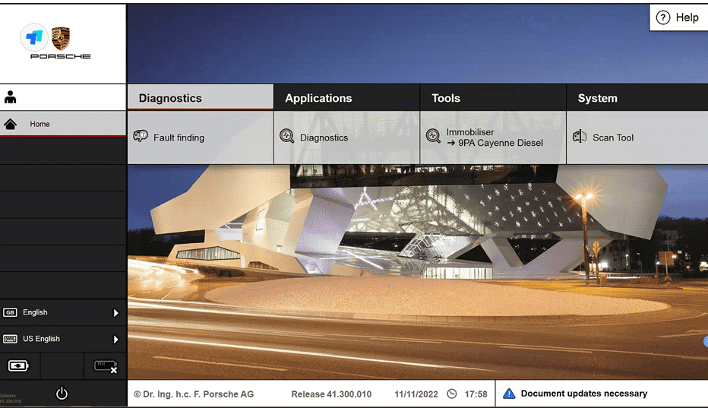Click the keyboard layout icon
The image size is (708, 408).
(10, 339)
